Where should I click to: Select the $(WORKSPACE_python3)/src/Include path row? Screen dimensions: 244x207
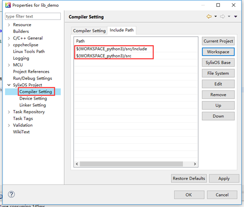point(136,49)
